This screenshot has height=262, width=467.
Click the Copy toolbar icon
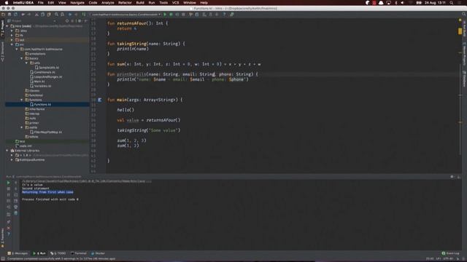[x=42, y=15]
